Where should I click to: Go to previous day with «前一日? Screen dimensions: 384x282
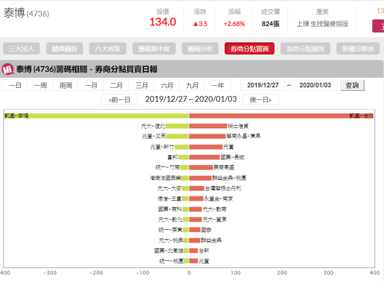119,99
